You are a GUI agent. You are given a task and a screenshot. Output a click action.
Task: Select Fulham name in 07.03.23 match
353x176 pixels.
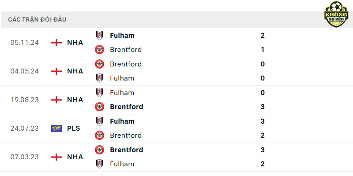pyautogui.click(x=122, y=164)
